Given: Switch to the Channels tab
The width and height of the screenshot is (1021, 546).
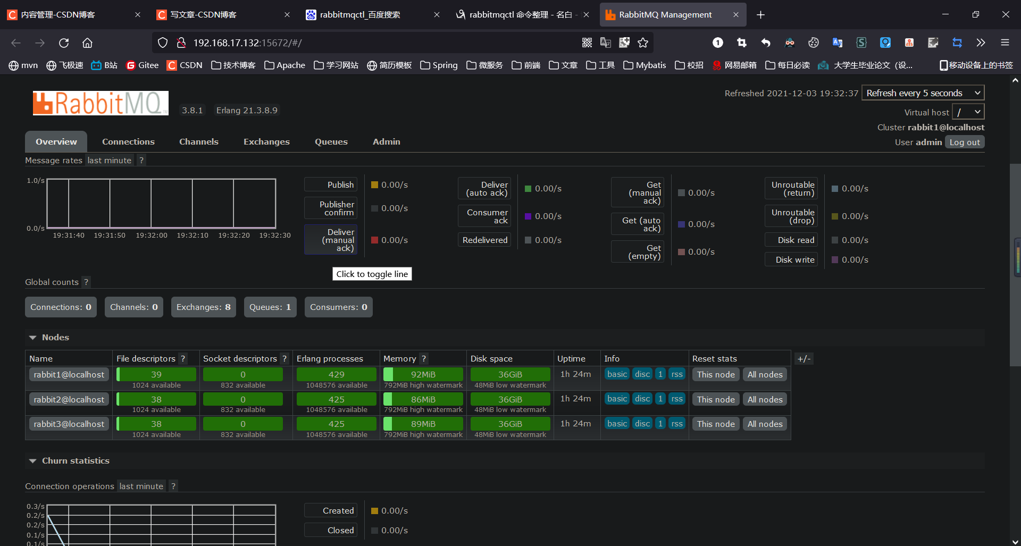Looking at the screenshot, I should click(199, 141).
